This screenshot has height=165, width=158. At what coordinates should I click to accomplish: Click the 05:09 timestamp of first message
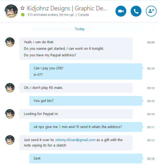pos(151,42)
